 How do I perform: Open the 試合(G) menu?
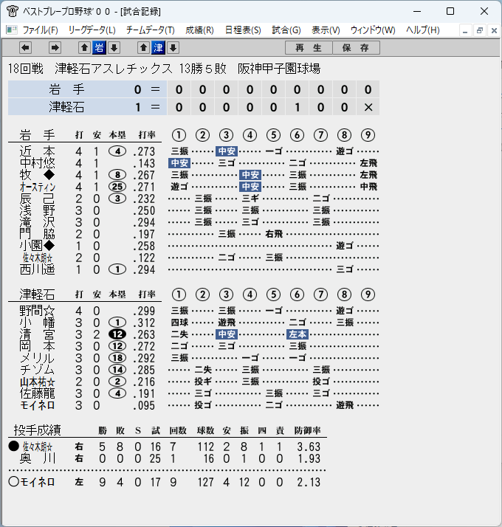[286, 30]
